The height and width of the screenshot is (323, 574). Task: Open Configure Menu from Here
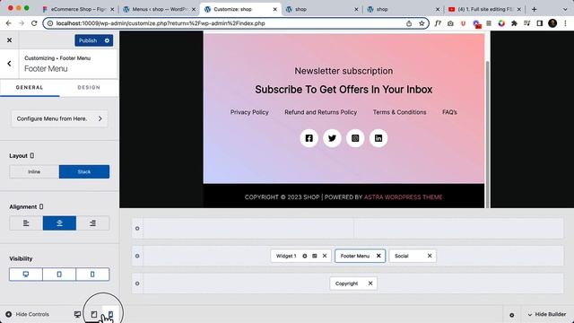(59, 118)
